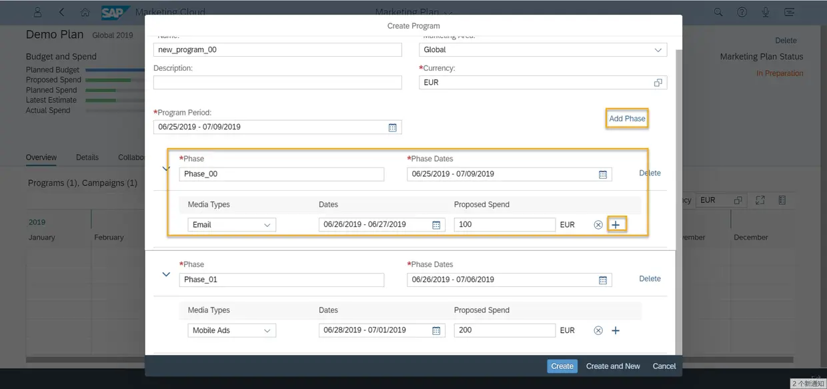This screenshot has width=827, height=389.
Task: Open the Mobile Ads media type dropdown
Action: click(x=267, y=330)
